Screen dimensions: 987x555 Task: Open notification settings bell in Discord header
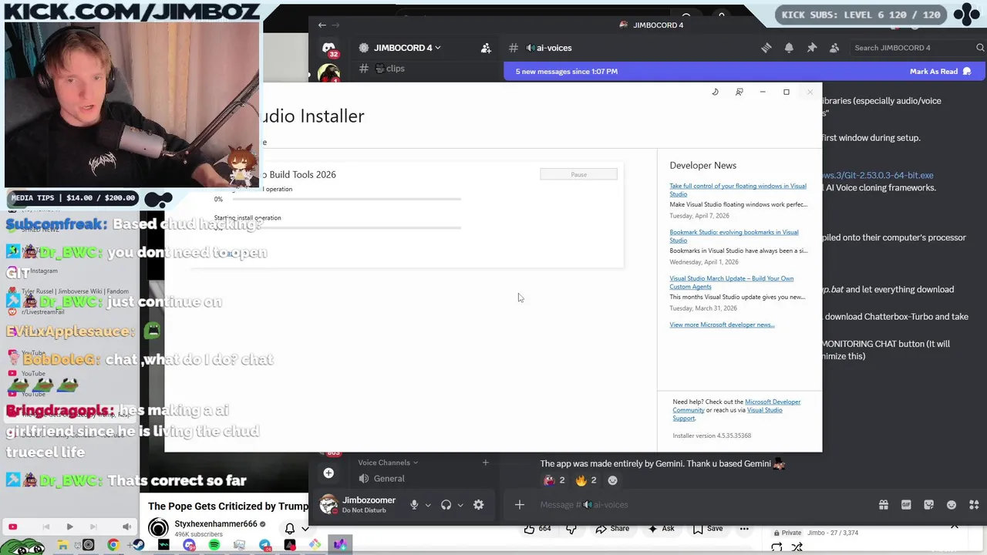click(x=789, y=48)
